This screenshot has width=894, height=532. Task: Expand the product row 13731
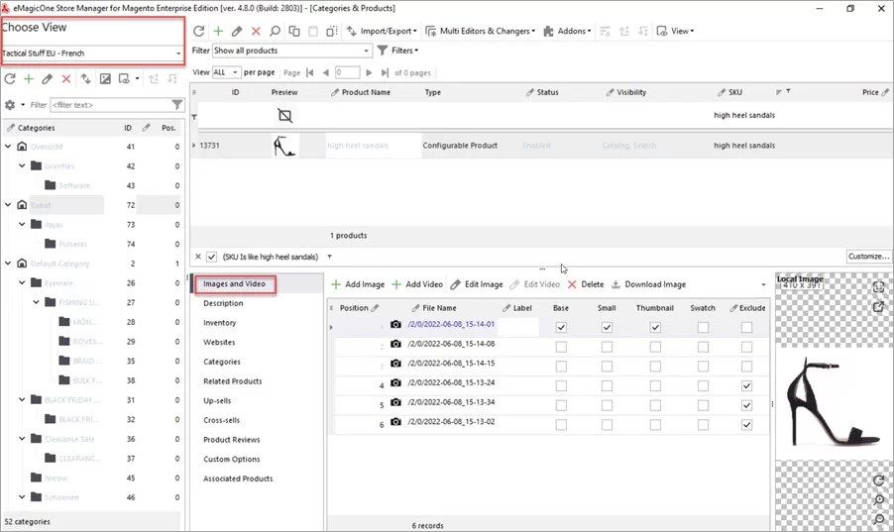pyautogui.click(x=194, y=146)
